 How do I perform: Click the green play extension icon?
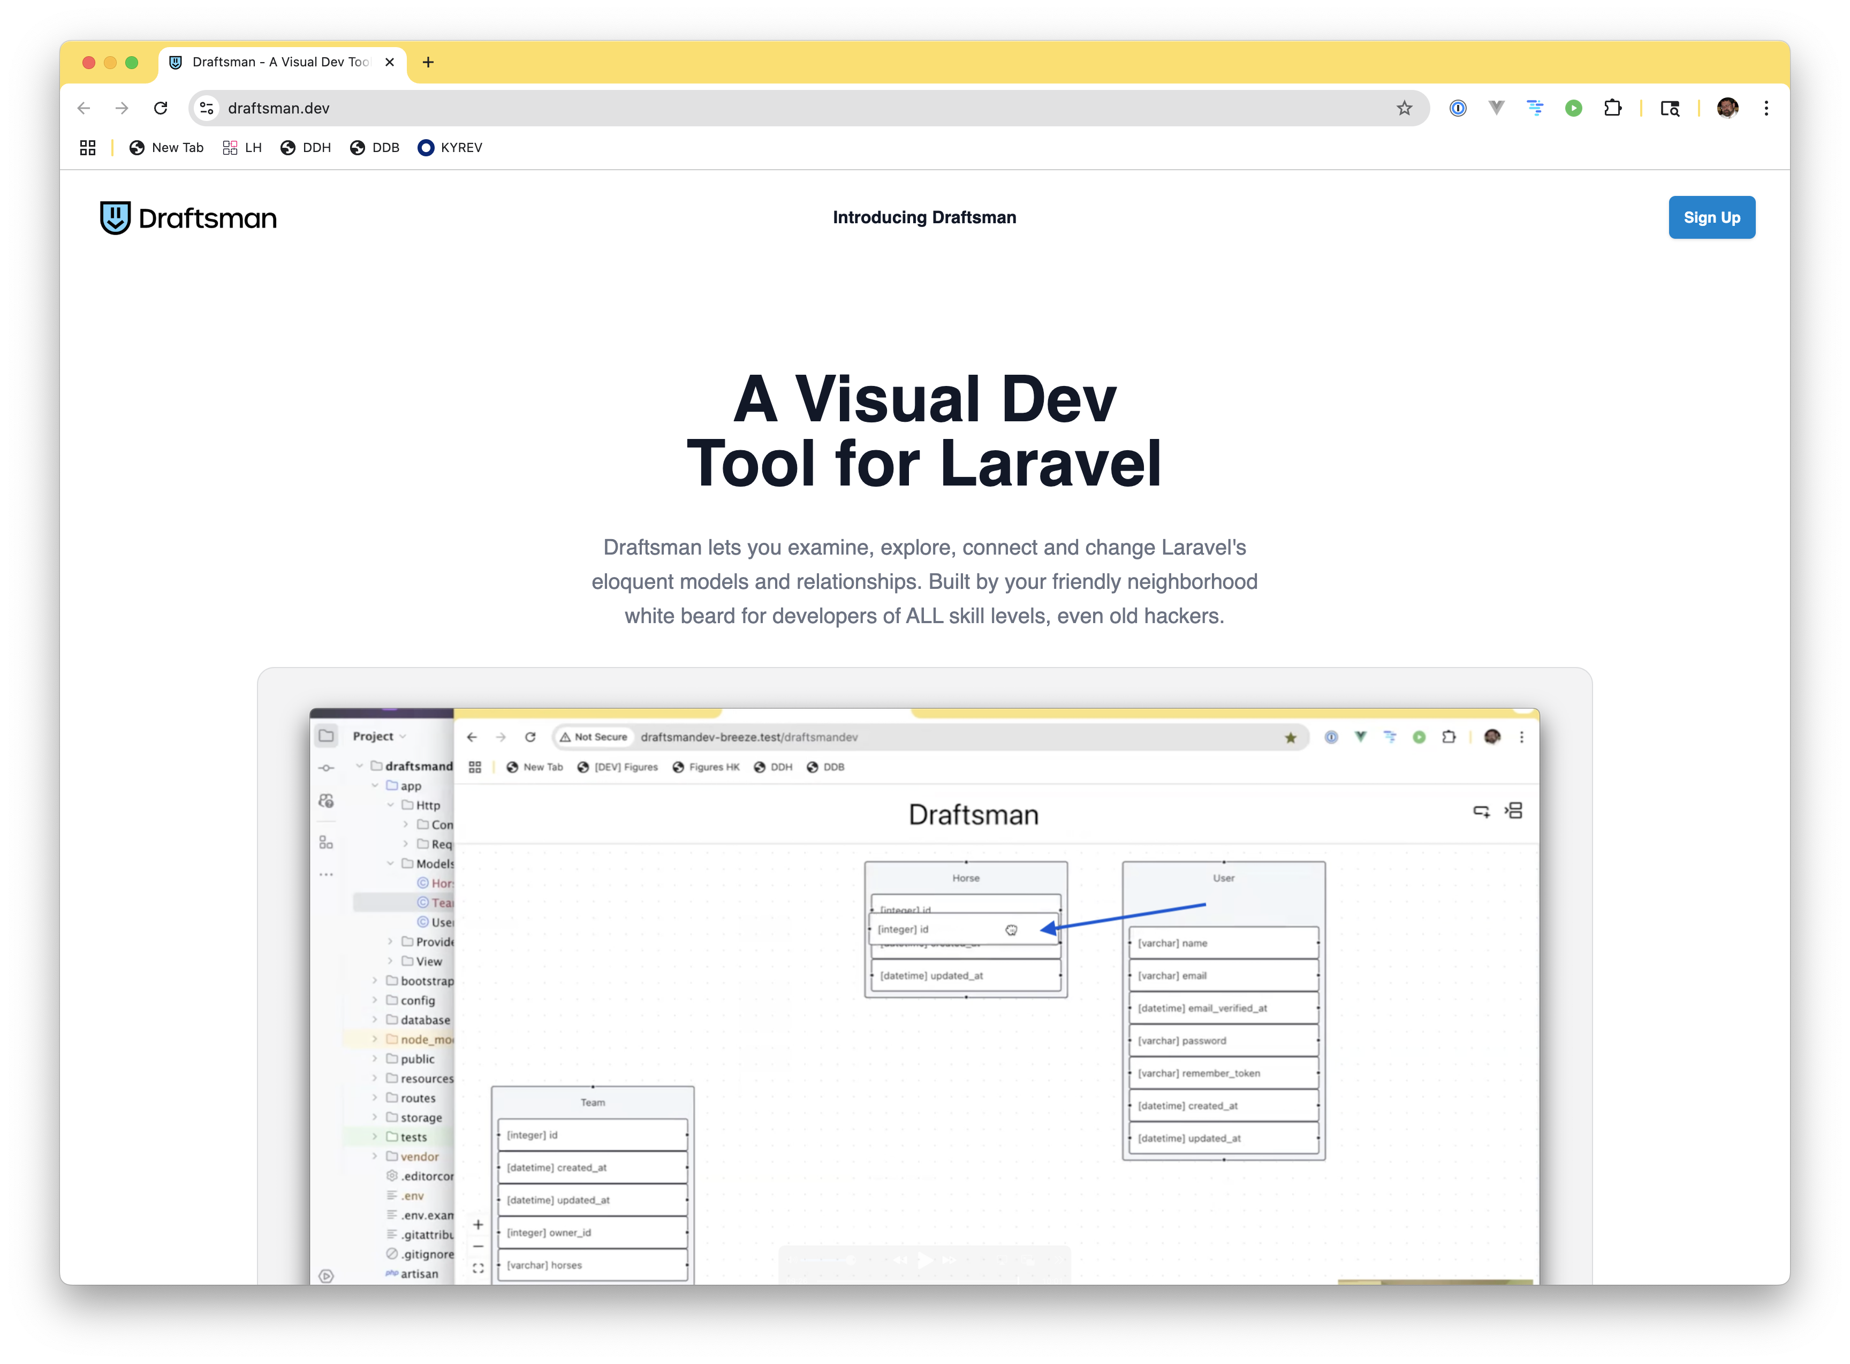click(x=1573, y=108)
